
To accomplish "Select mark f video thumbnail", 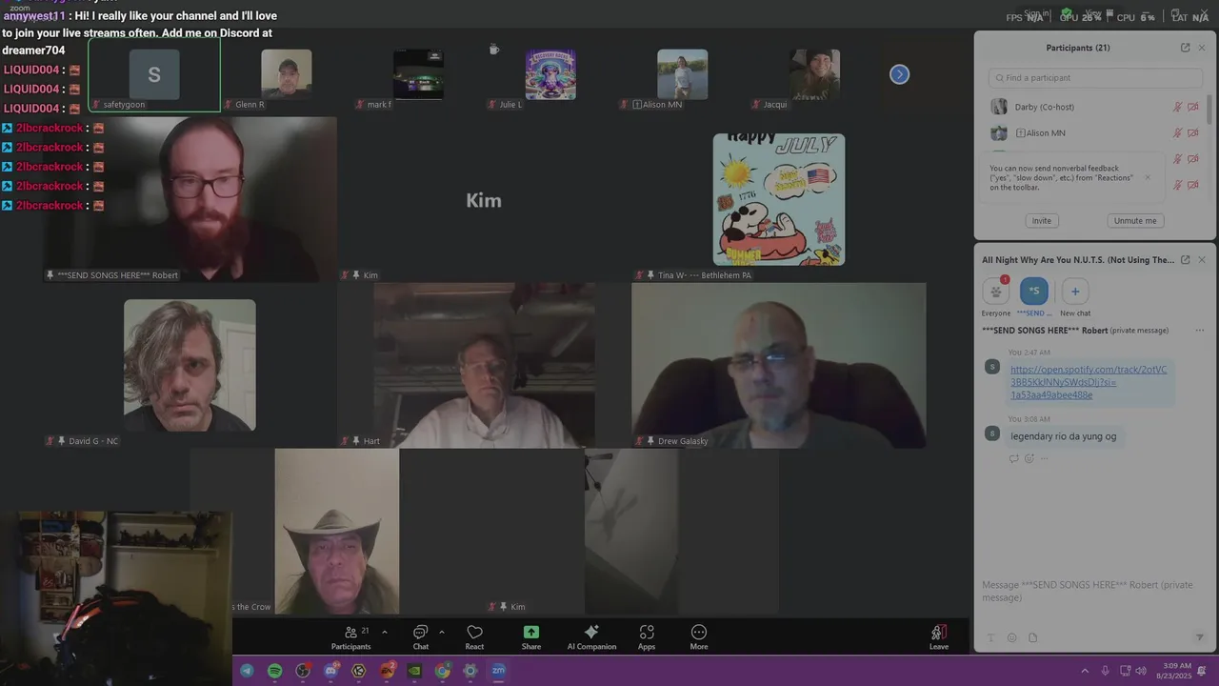I will 419,75.
